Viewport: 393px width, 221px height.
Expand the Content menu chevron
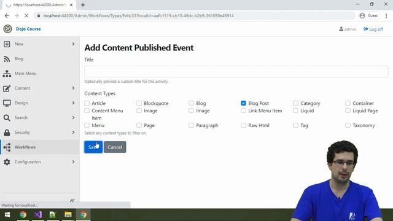click(x=73, y=88)
